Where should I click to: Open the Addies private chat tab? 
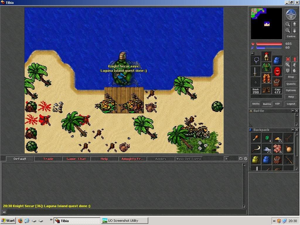161,159
